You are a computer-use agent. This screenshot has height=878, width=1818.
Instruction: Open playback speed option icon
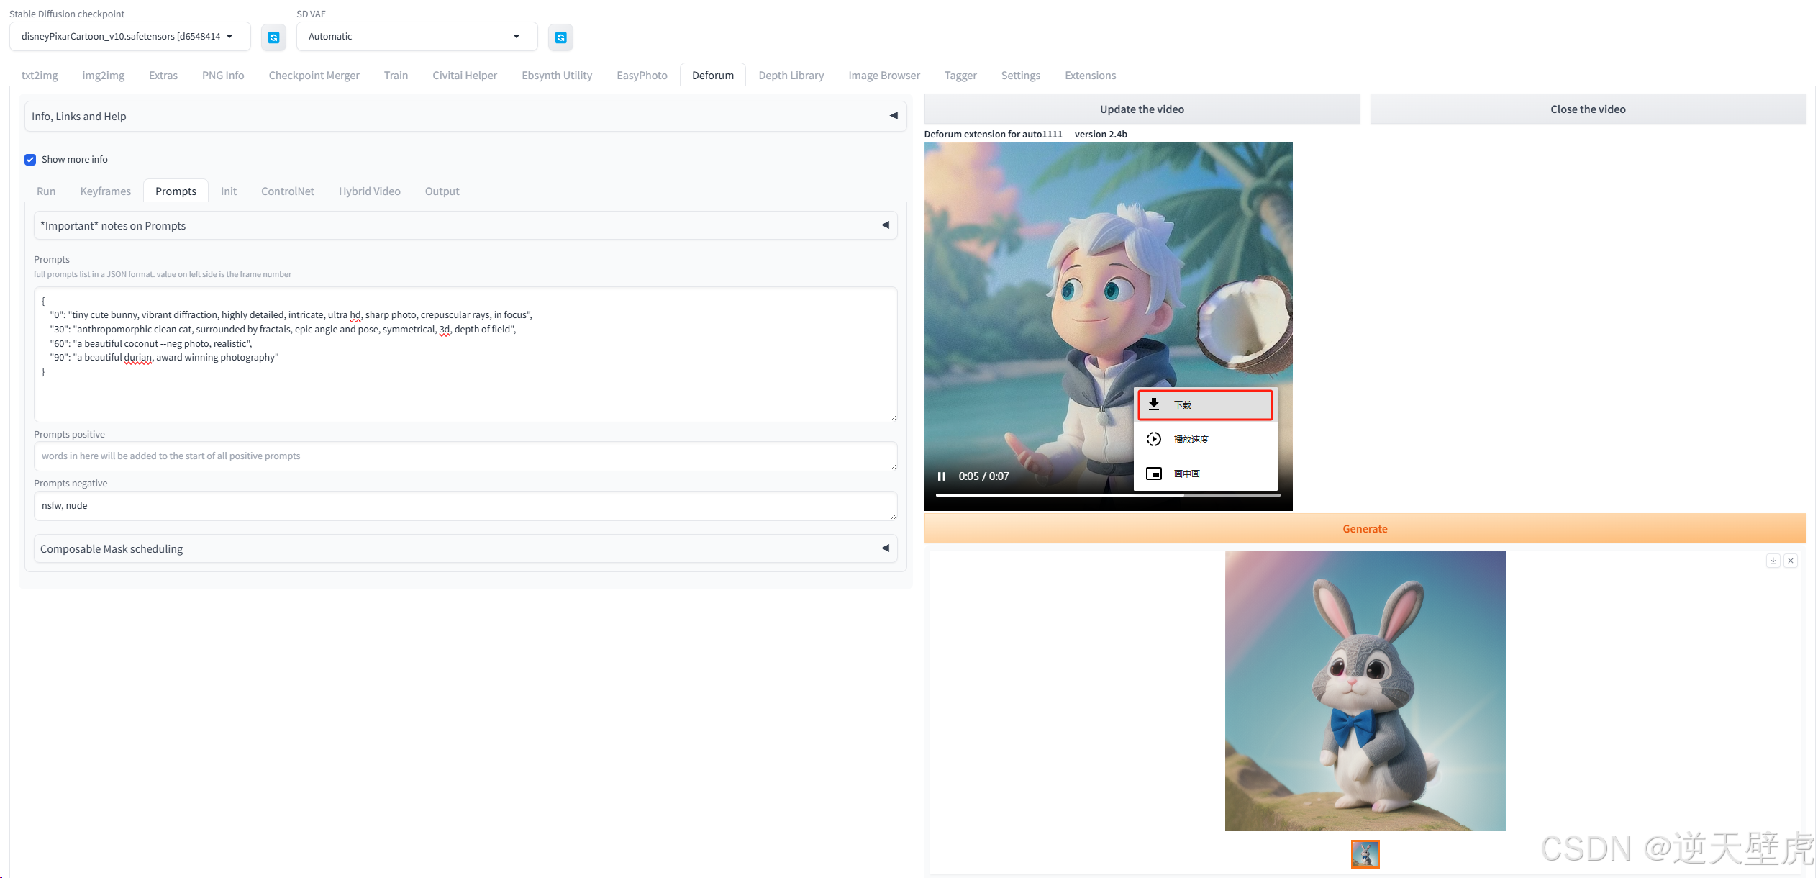click(1154, 439)
